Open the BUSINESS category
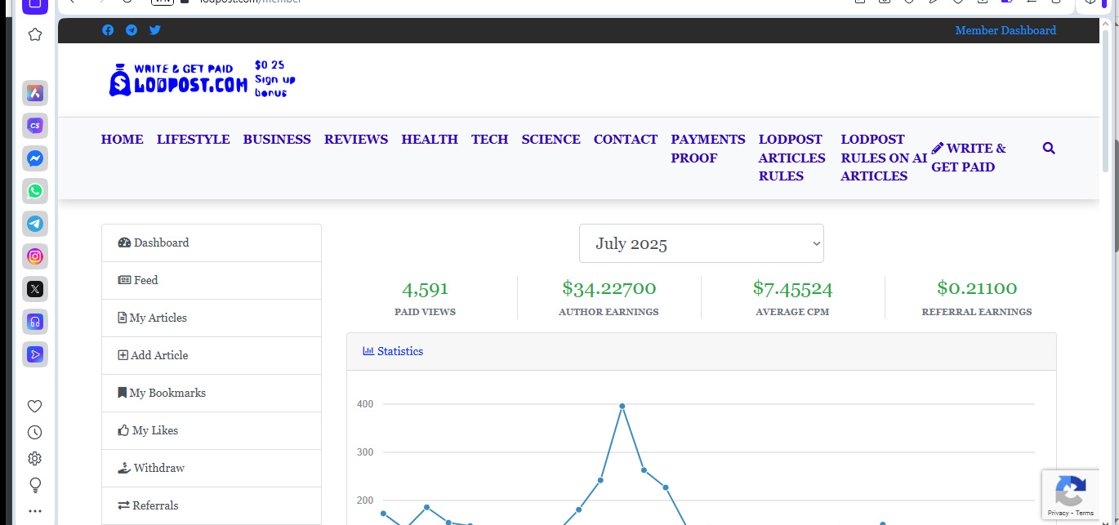Image resolution: width=1119 pixels, height=525 pixels. [277, 140]
